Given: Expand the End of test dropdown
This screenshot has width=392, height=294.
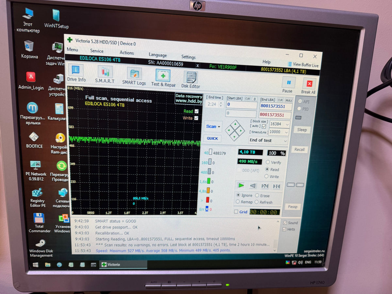Looking at the screenshot, I should [x=285, y=141].
